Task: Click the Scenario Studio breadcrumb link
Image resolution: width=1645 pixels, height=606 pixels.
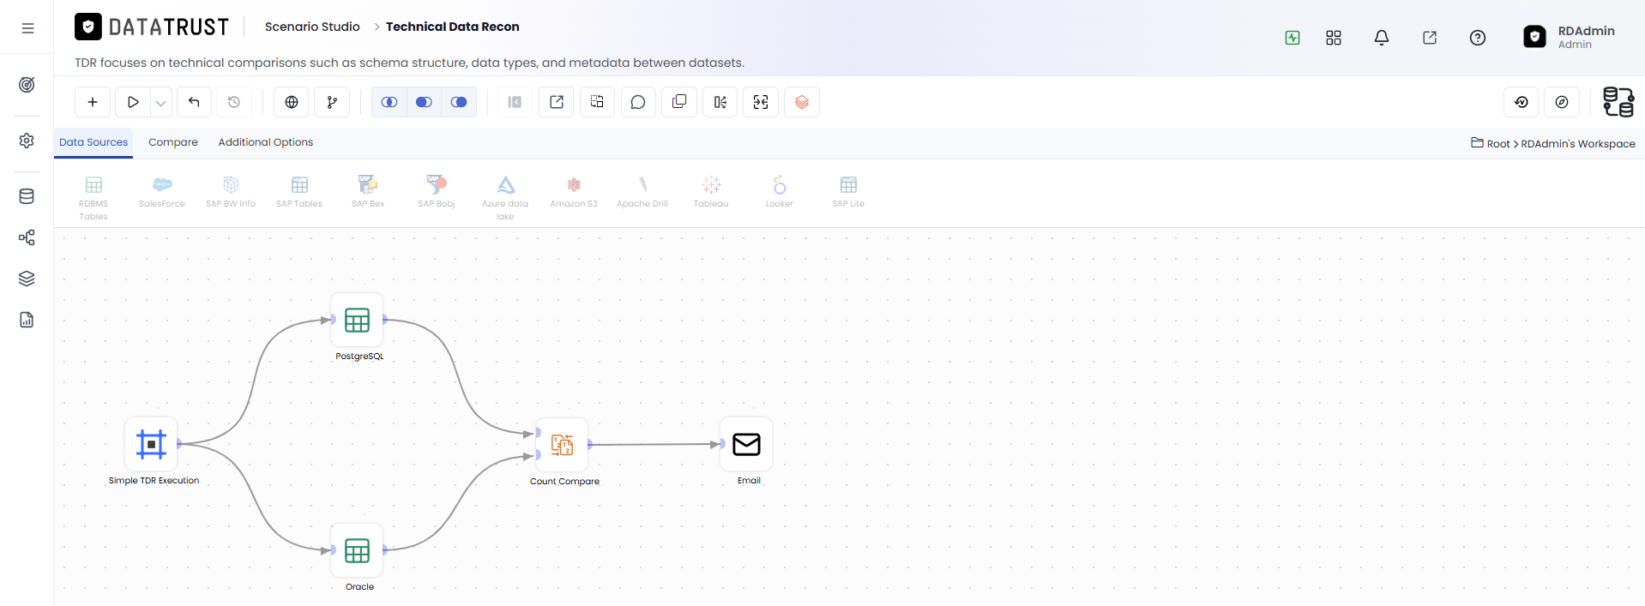Action: [x=312, y=27]
